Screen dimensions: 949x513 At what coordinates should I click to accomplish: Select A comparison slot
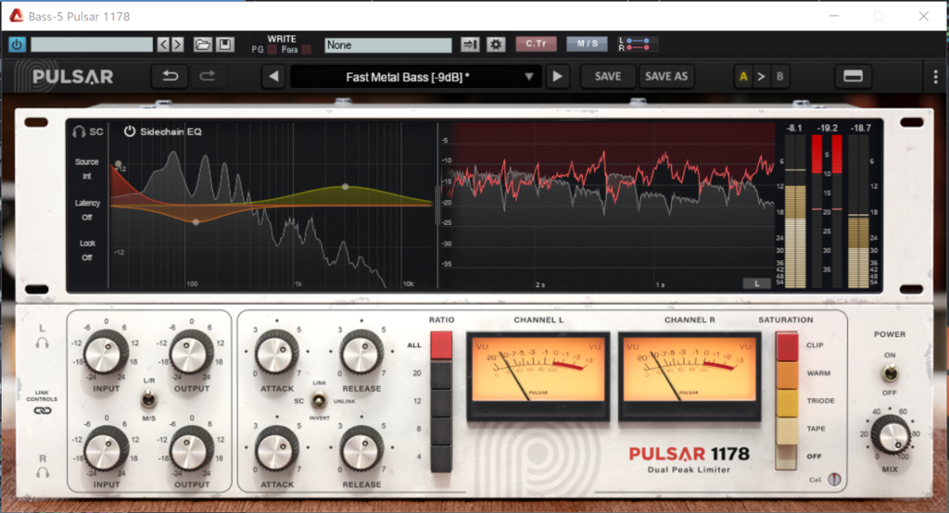(x=743, y=76)
